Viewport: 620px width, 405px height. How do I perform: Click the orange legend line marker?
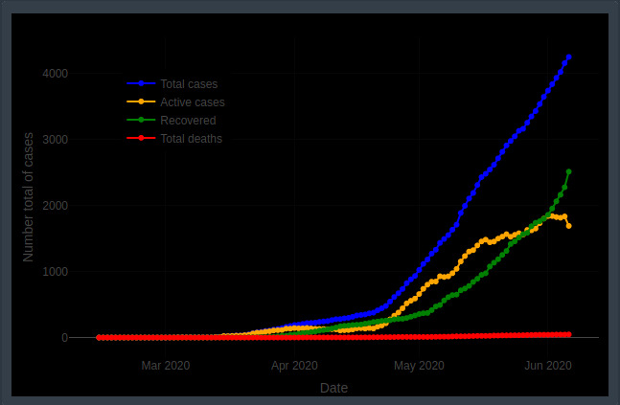point(142,101)
